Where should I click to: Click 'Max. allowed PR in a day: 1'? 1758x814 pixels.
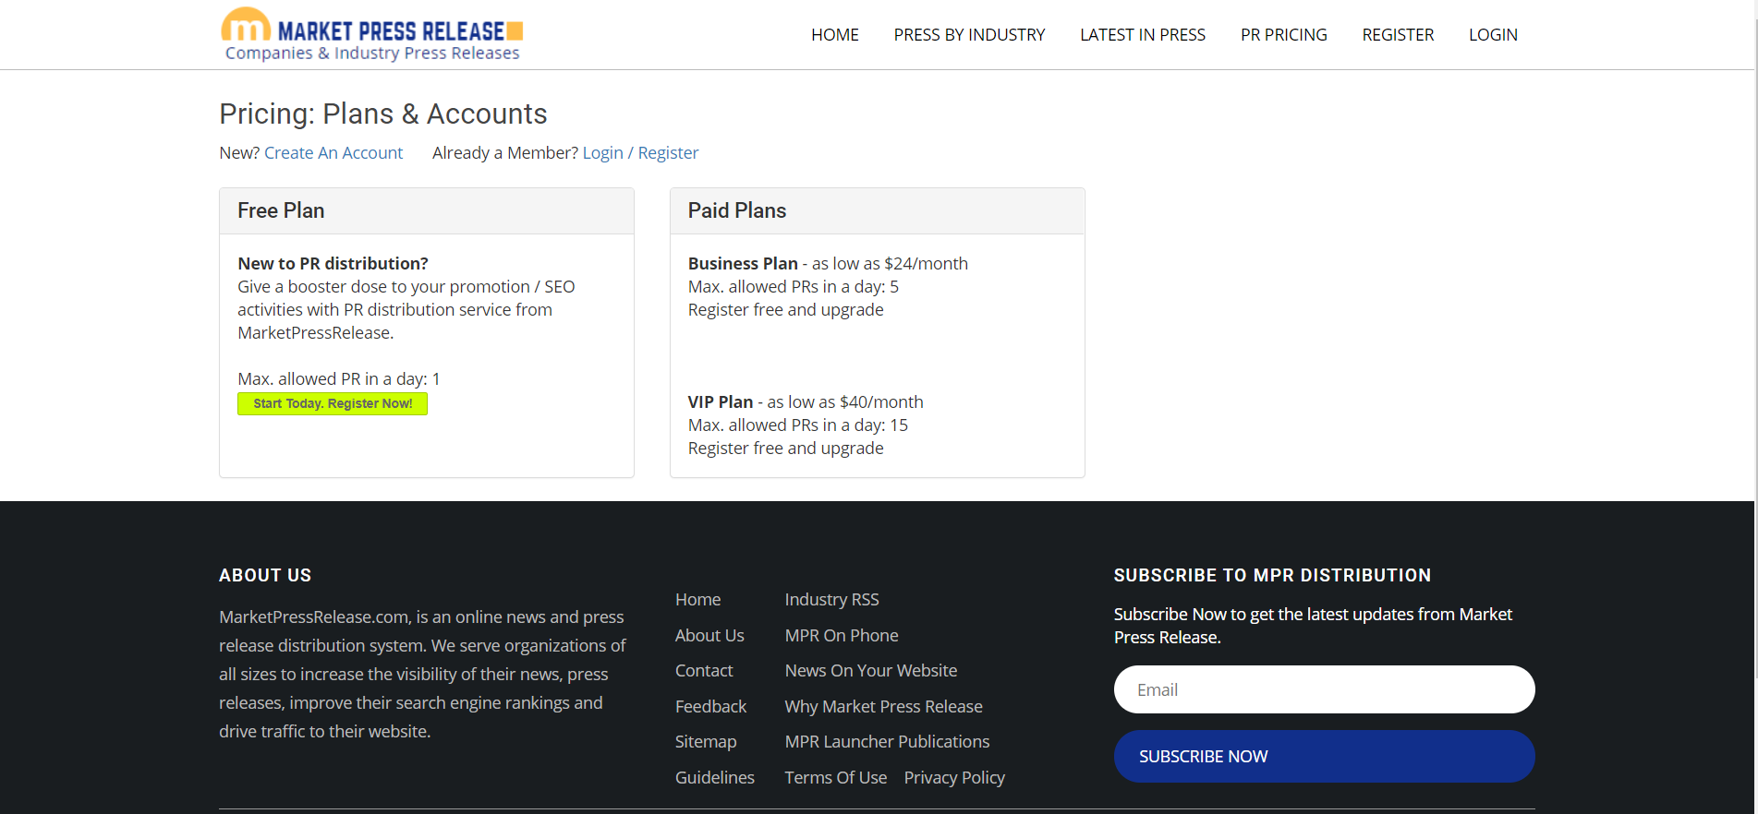(339, 379)
